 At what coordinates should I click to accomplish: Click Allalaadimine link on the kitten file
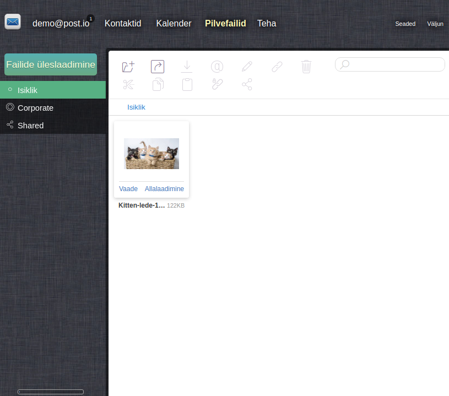tap(164, 189)
